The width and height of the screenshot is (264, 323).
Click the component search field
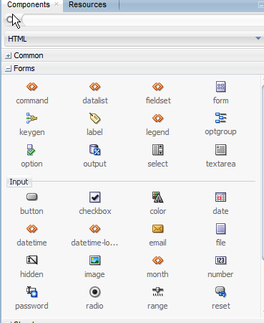pyautogui.click(x=143, y=20)
